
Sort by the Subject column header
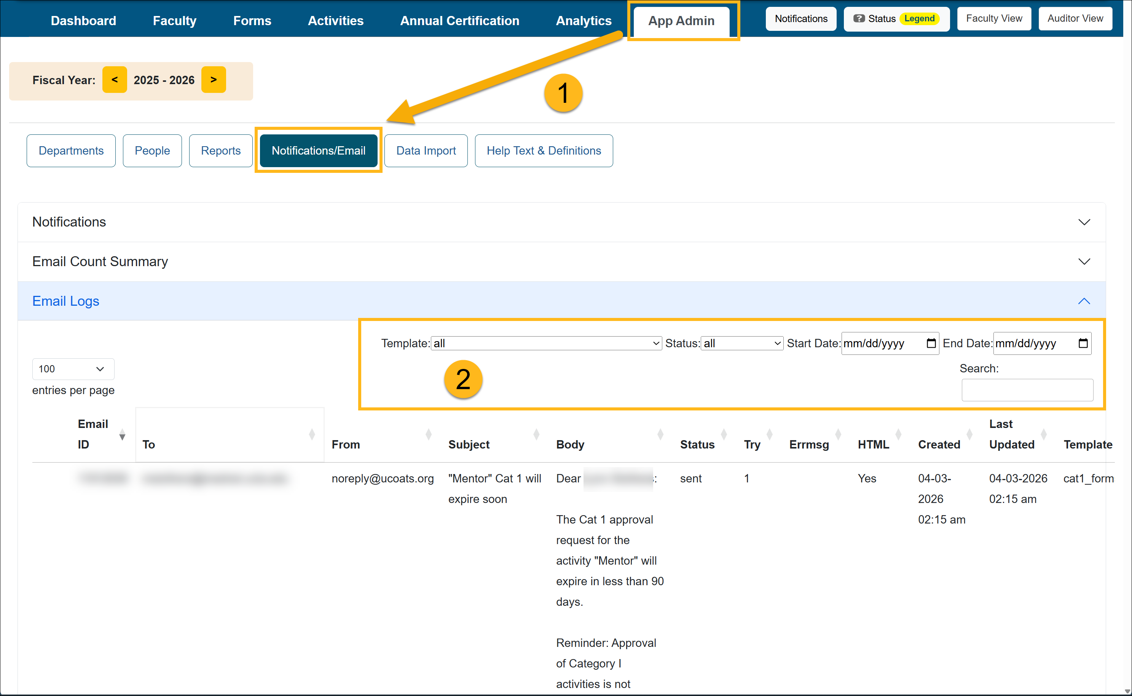pos(469,444)
